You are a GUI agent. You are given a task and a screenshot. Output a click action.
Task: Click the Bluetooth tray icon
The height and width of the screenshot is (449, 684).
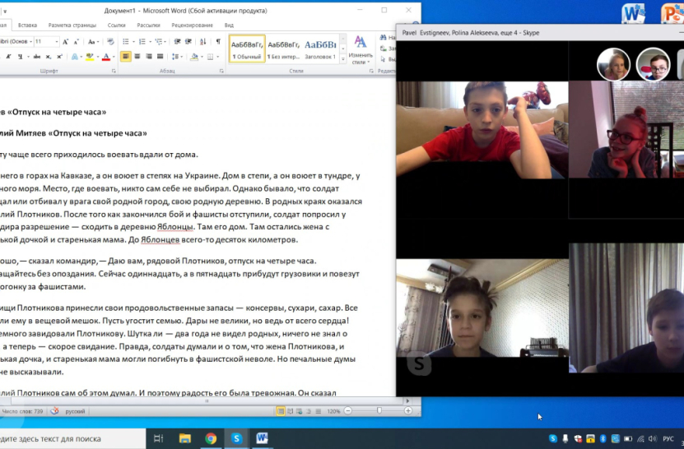pyautogui.click(x=603, y=438)
